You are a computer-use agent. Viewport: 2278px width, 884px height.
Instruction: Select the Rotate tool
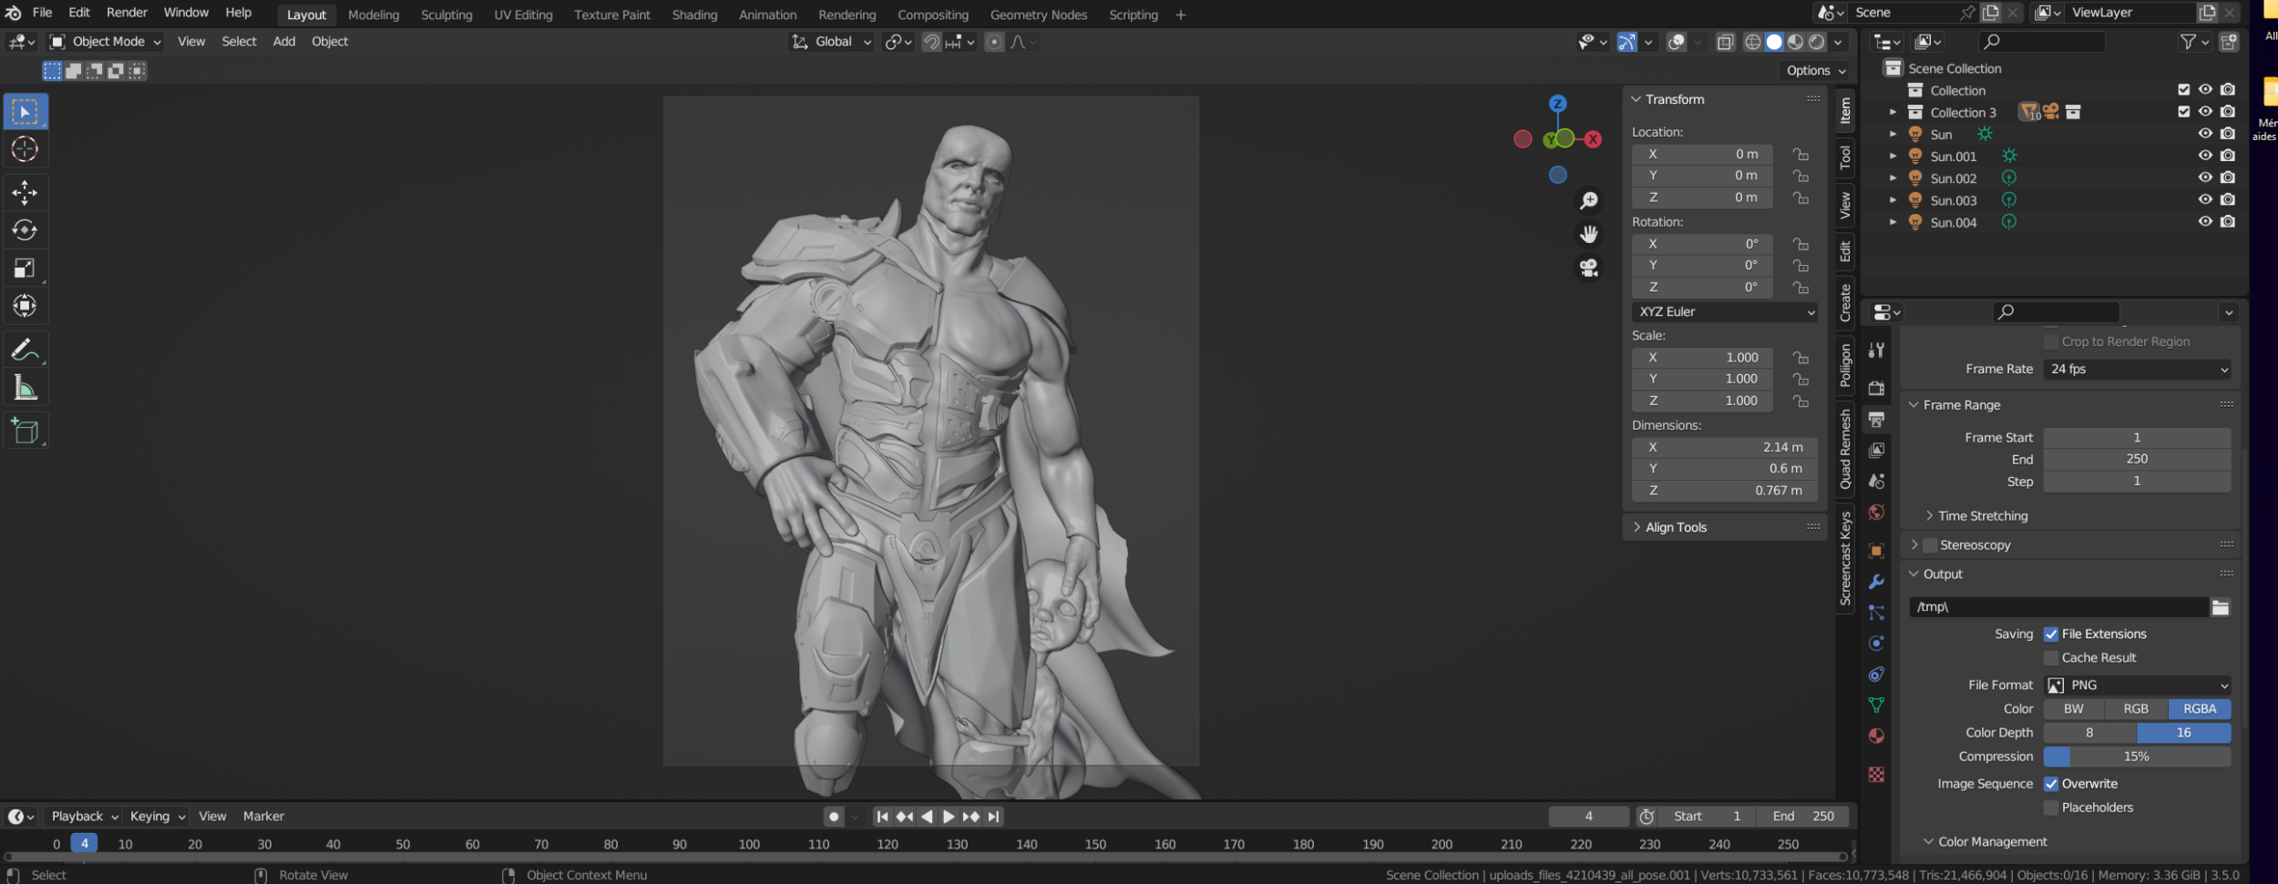25,230
